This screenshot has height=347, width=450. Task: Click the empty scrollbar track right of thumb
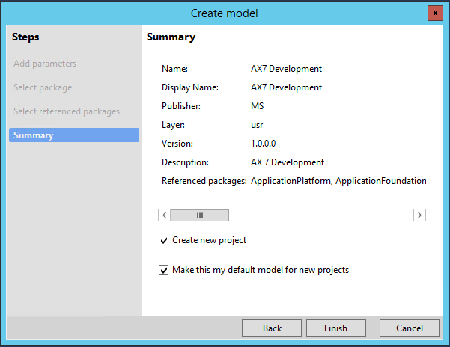click(x=322, y=215)
